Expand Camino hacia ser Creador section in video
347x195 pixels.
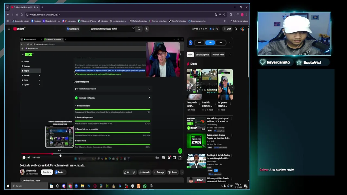pos(149,89)
